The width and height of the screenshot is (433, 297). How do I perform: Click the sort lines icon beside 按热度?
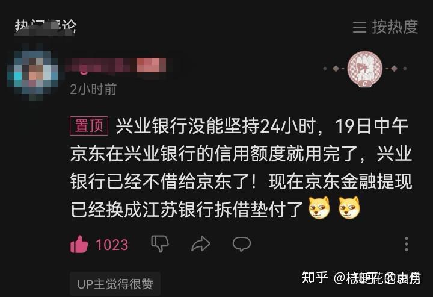pos(360,27)
